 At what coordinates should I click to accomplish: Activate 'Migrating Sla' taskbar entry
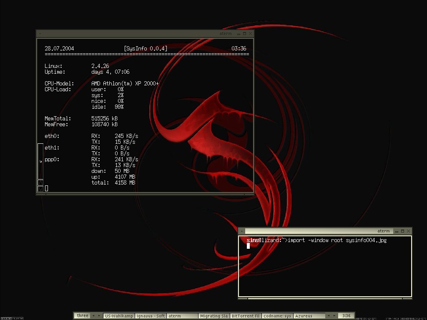point(214,316)
